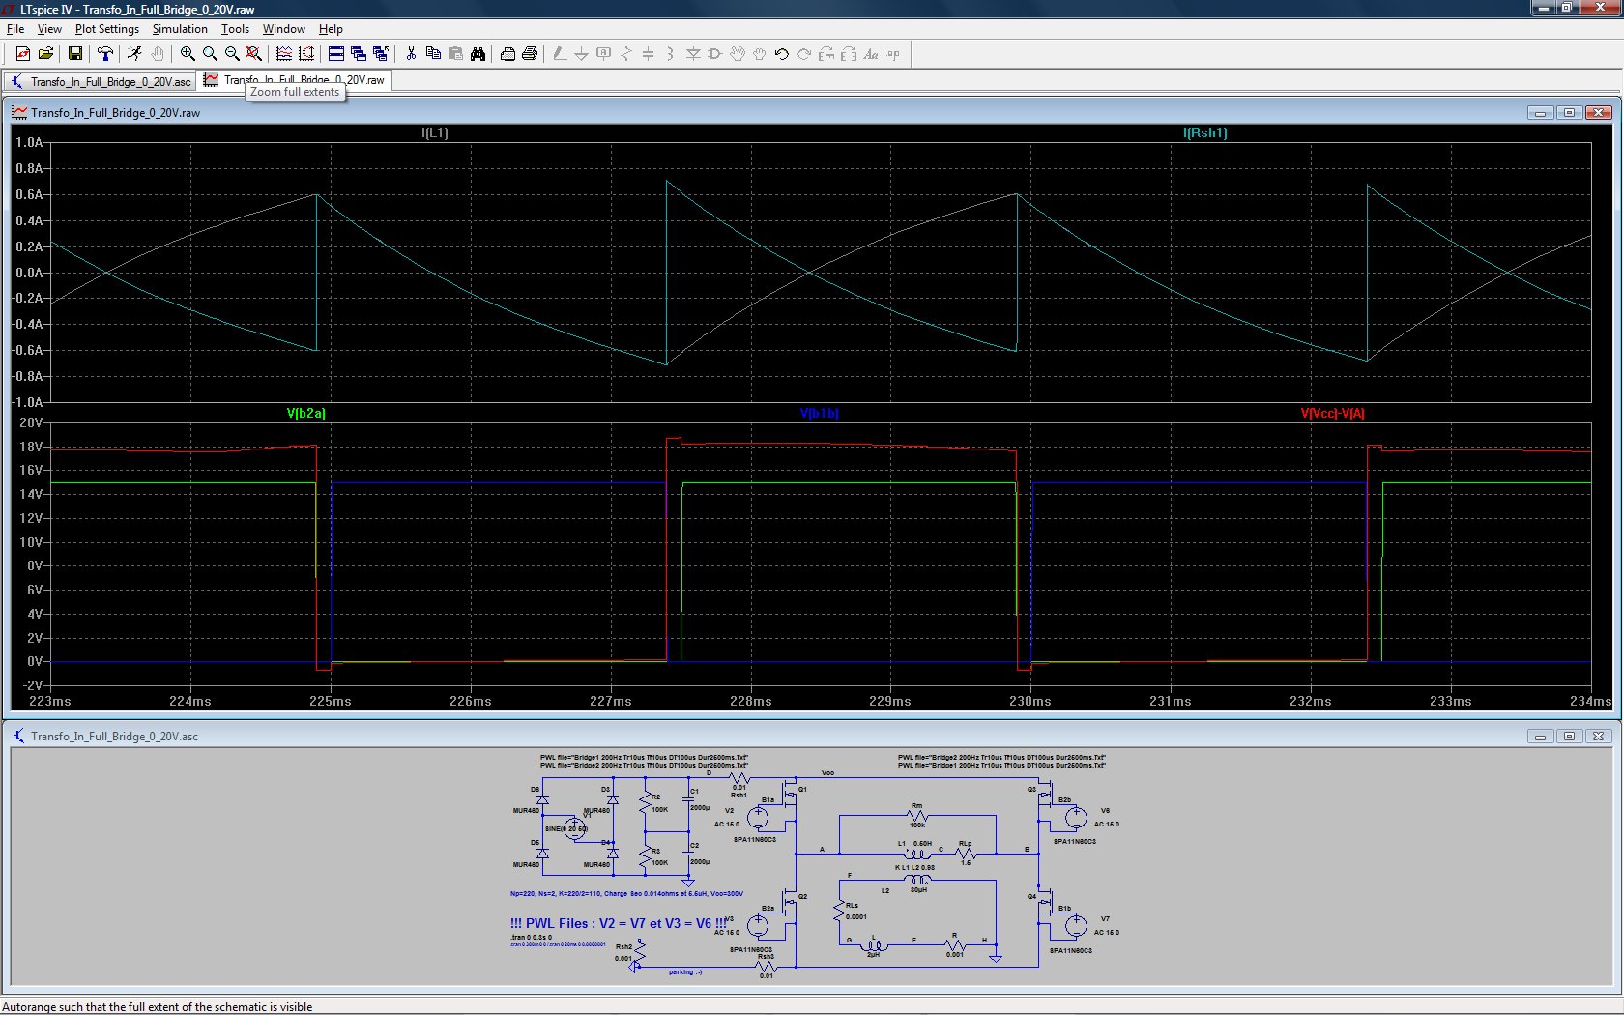Switch to the Transfo_In_Full_Bridge_0_20V.asc tab

coord(101,81)
